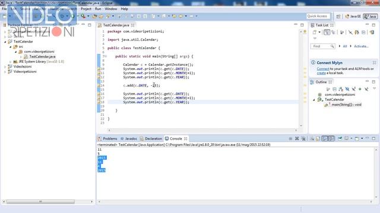Expand the Videolezioni project

5,67
